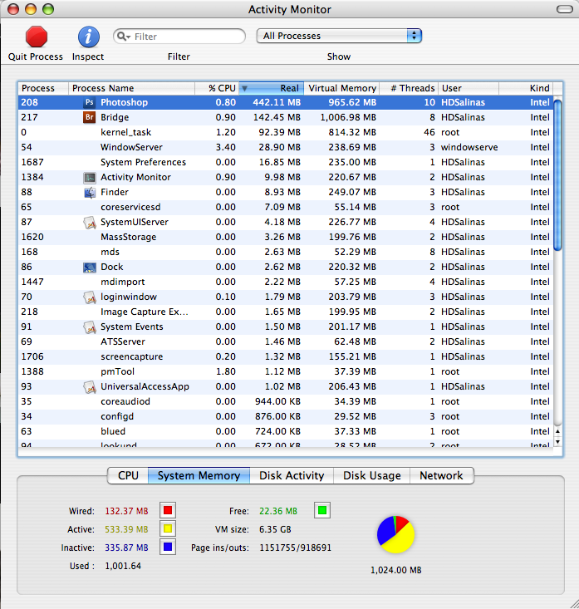Sort by the % CPU column header

pyautogui.click(x=217, y=88)
